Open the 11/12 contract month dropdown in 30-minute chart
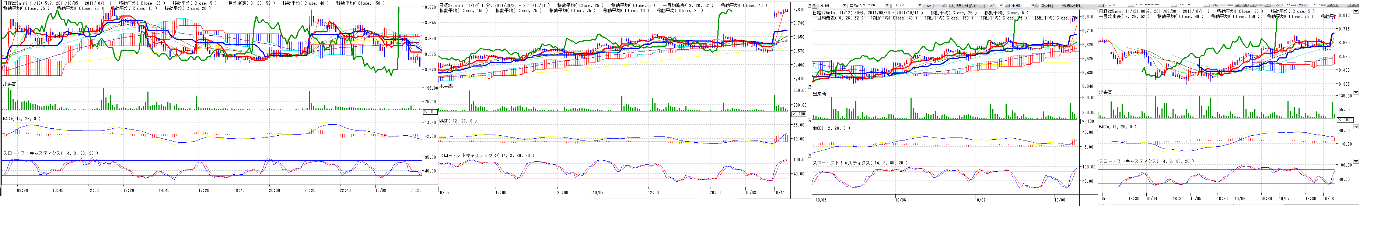Image resolution: width=1384 pixels, height=228 pixels. [x=920, y=5]
